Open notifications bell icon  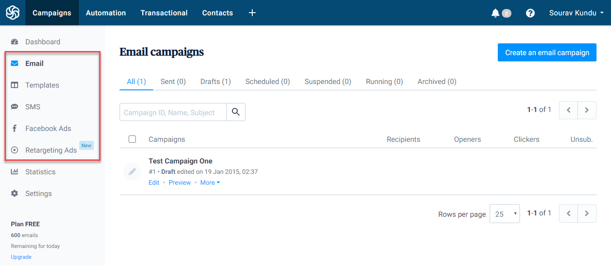tap(496, 13)
